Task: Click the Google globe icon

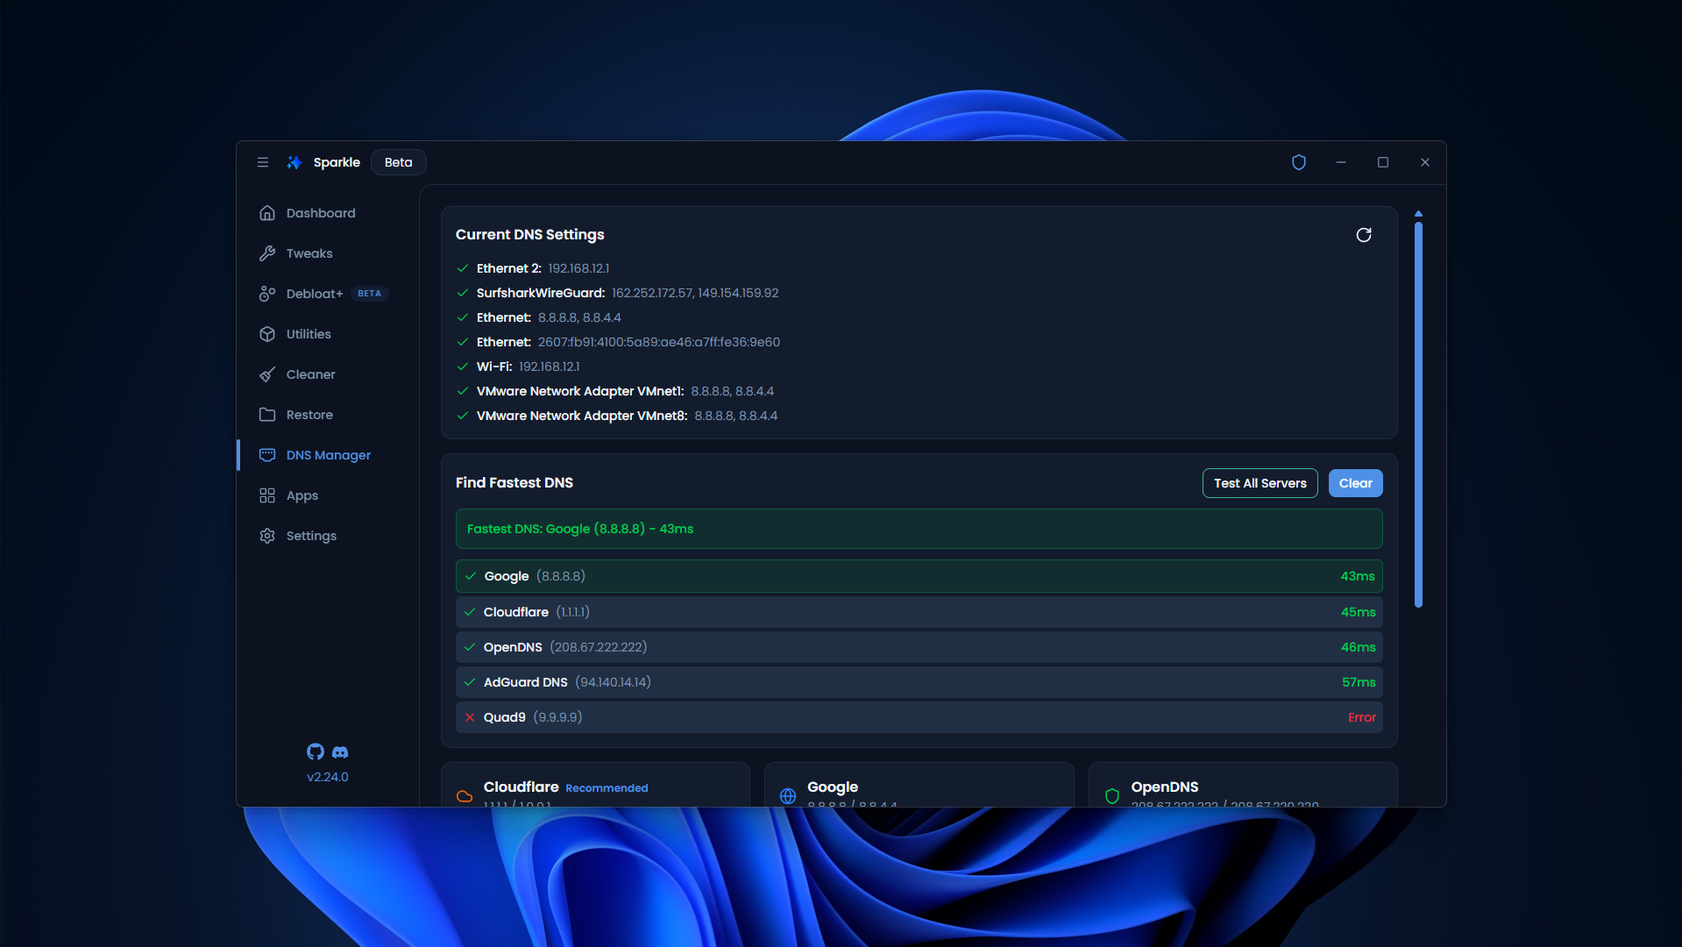Action: coord(788,796)
